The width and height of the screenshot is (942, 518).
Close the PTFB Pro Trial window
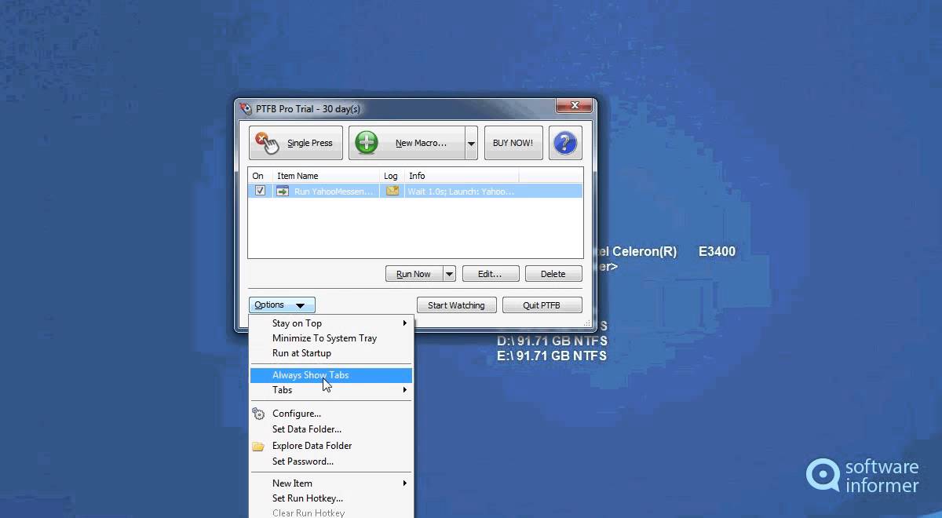[x=574, y=105]
